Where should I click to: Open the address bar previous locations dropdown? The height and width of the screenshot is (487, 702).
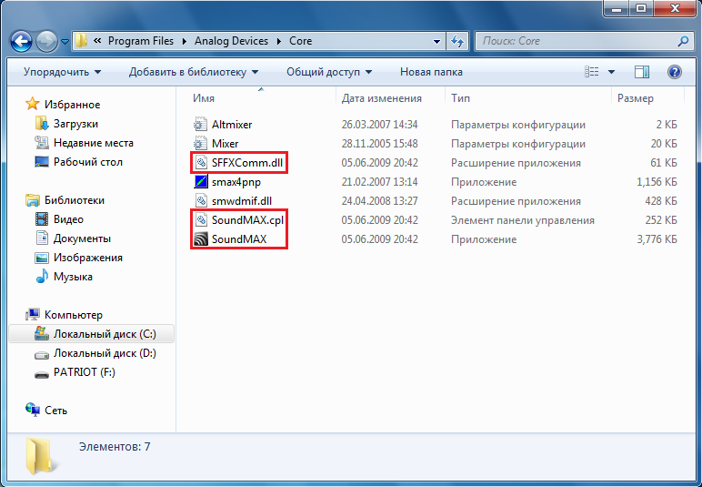(x=436, y=41)
